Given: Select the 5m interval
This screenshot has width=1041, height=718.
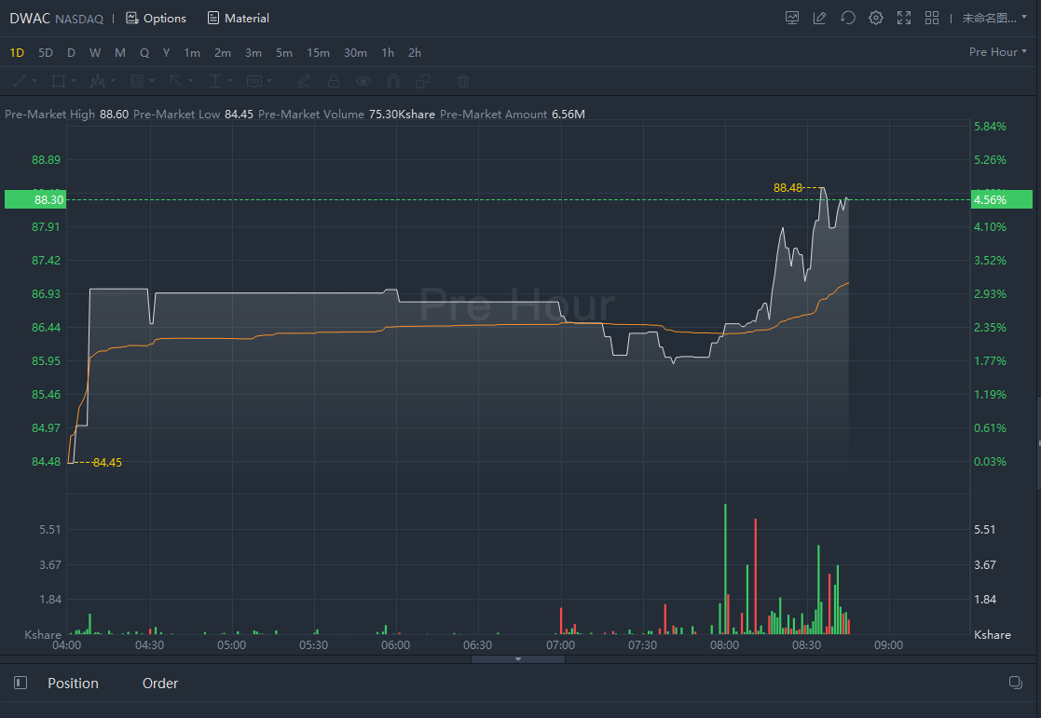Looking at the screenshot, I should pos(284,52).
